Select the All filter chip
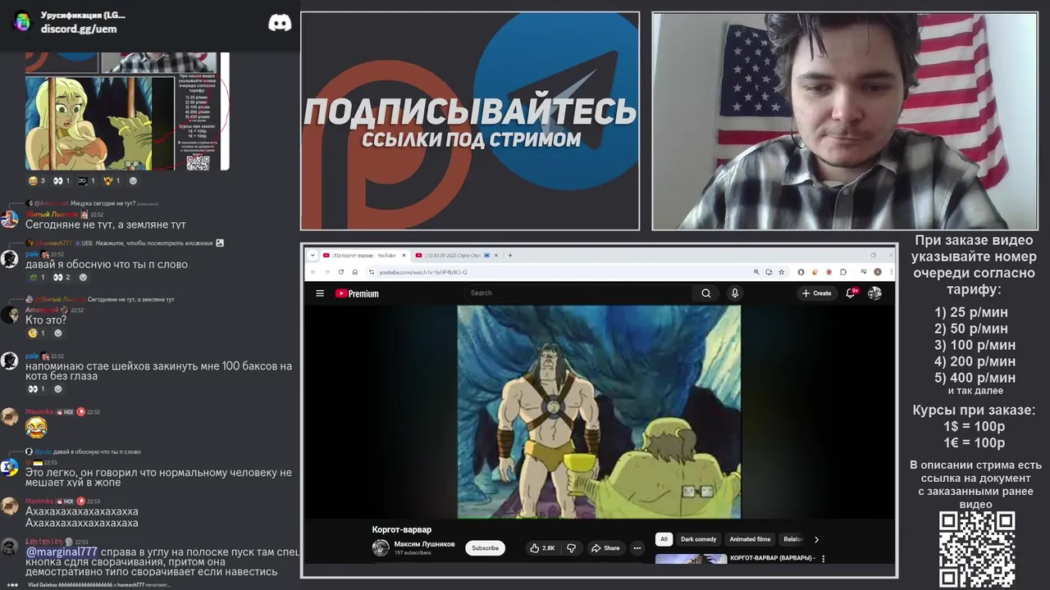Screen dimensions: 1050x590 [664, 539]
